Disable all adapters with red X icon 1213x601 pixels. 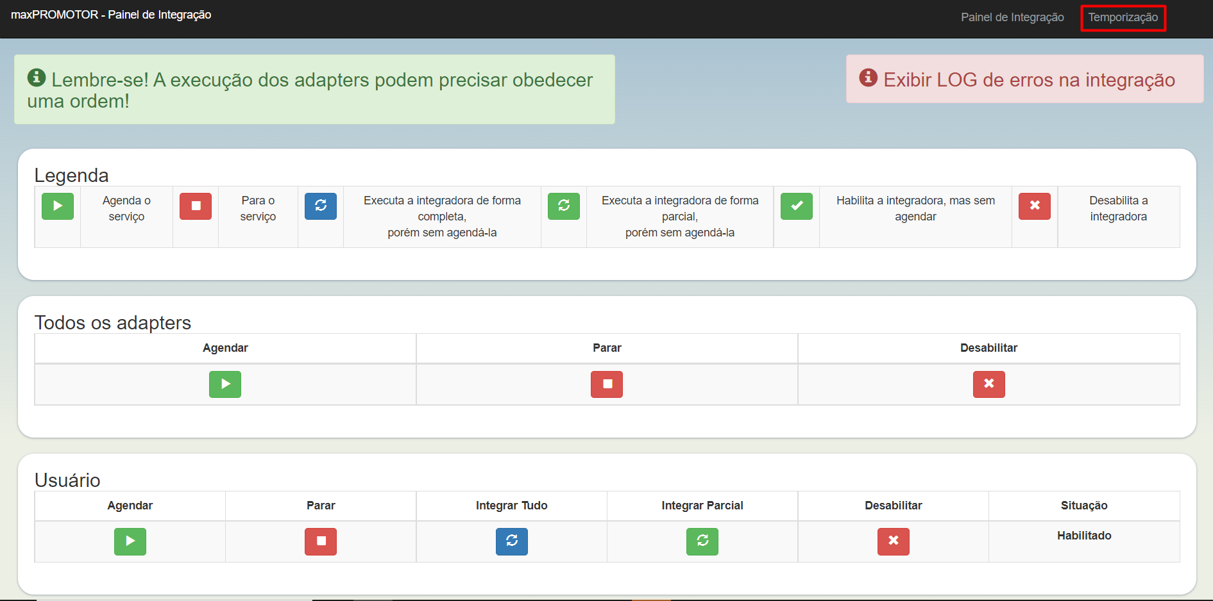pos(988,384)
